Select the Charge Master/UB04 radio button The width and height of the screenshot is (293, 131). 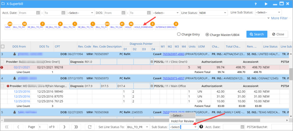(x=207, y=34)
